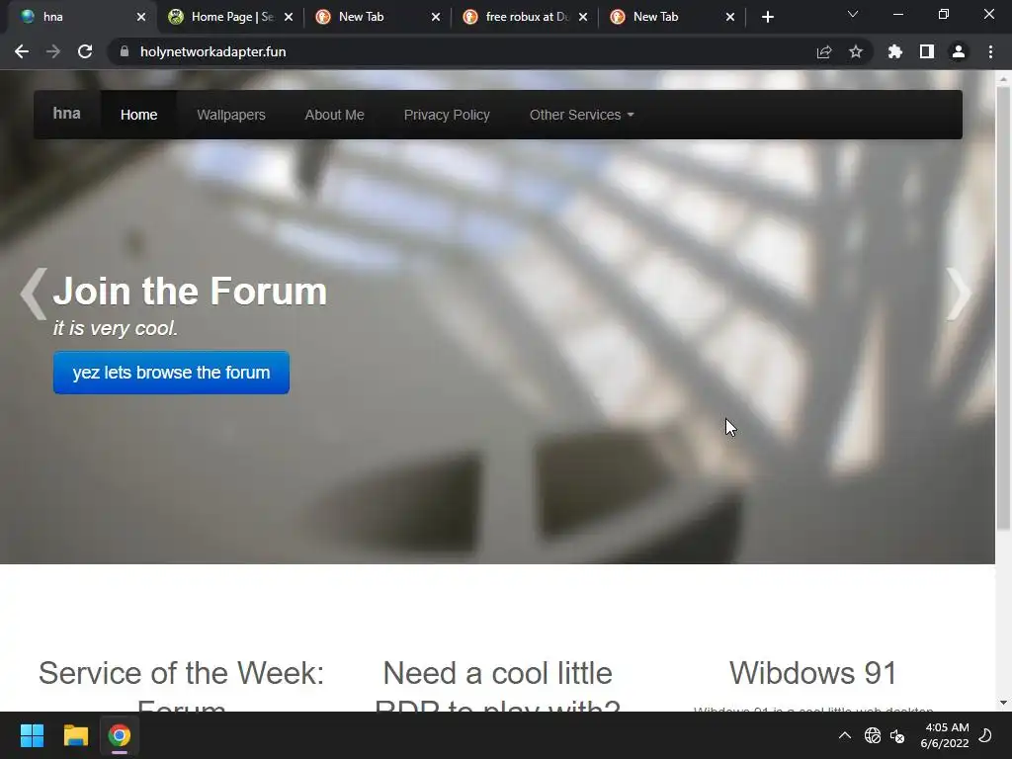Toggle the browser side panel icon

pyautogui.click(x=927, y=51)
